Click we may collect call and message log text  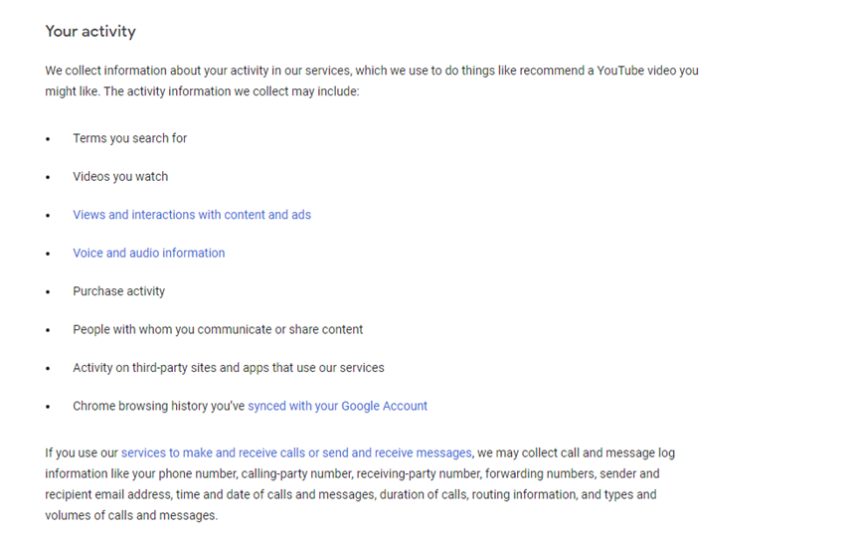click(x=576, y=452)
